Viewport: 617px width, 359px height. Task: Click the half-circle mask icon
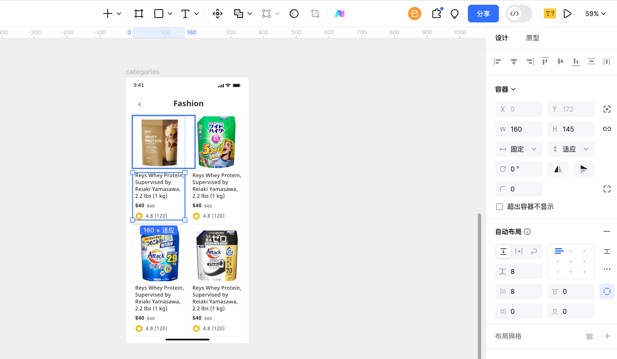pyautogui.click(x=294, y=14)
